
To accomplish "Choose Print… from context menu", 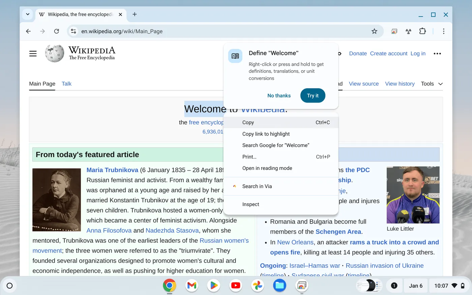I will (281, 157).
